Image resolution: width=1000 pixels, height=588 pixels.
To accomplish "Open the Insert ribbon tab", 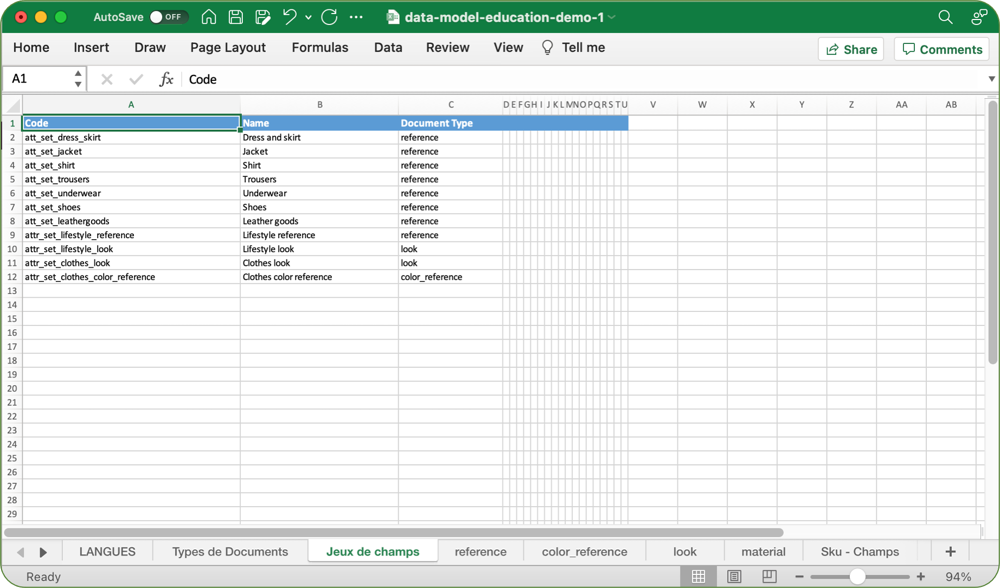I will click(x=91, y=48).
